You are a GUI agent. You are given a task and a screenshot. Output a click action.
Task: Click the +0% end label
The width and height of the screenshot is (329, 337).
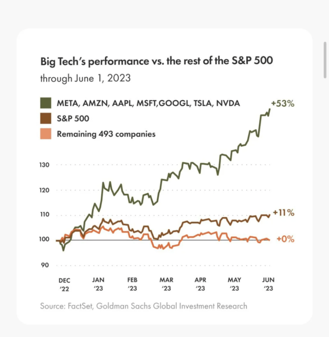coord(285,239)
